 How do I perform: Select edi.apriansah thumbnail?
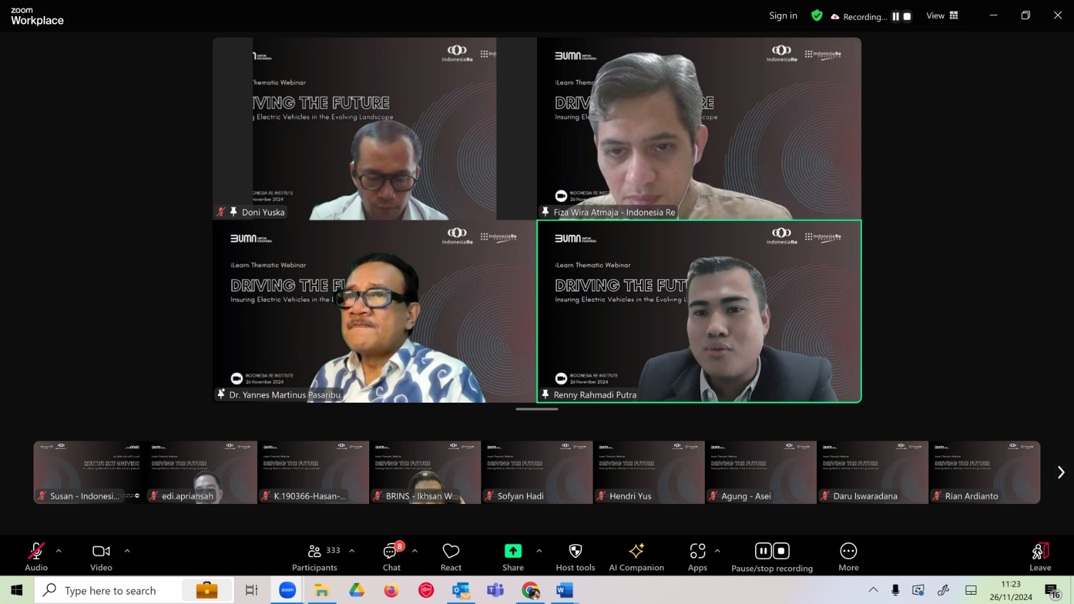point(201,472)
